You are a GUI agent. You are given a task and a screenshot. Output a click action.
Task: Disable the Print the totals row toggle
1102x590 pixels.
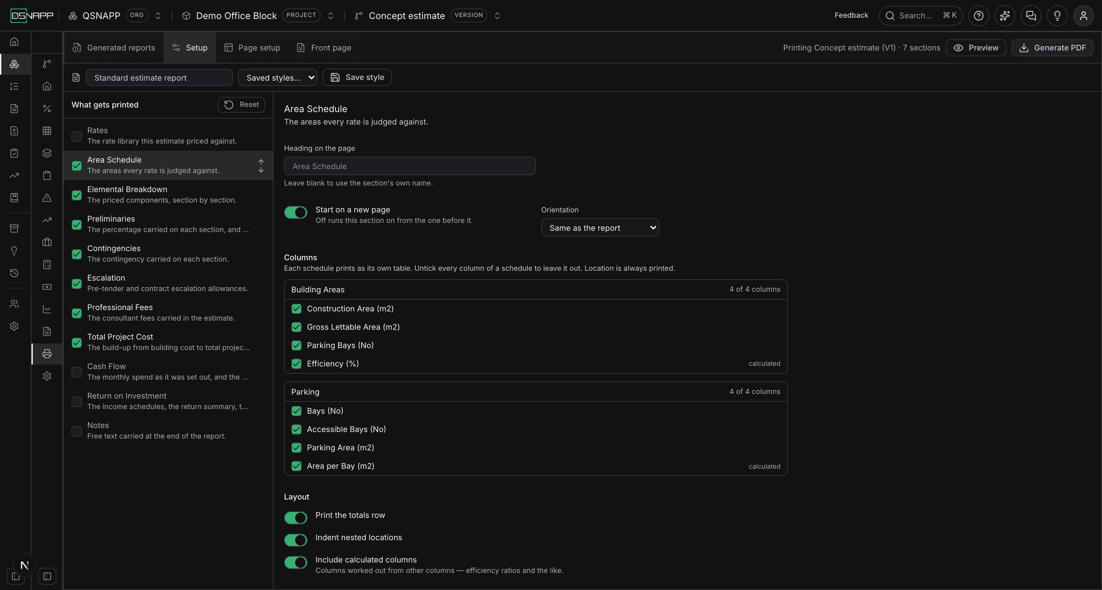(x=296, y=518)
